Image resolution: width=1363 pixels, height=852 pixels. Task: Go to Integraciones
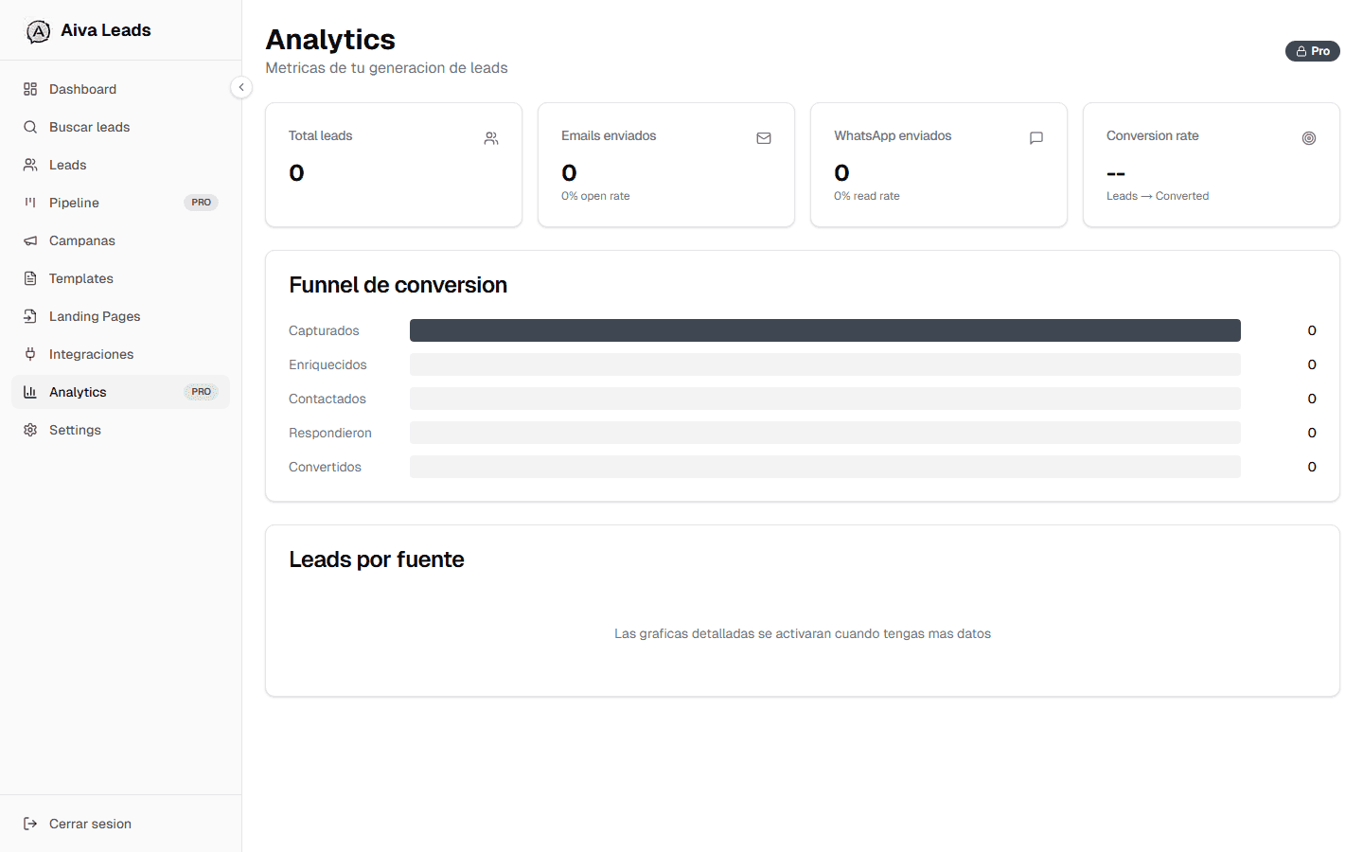[x=120, y=354]
